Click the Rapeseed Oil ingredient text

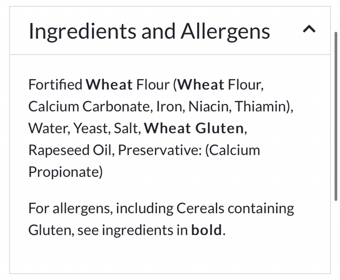(70, 150)
